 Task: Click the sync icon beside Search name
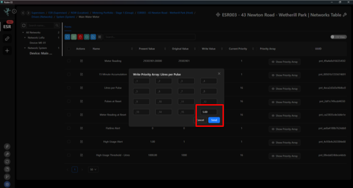tap(23, 26)
